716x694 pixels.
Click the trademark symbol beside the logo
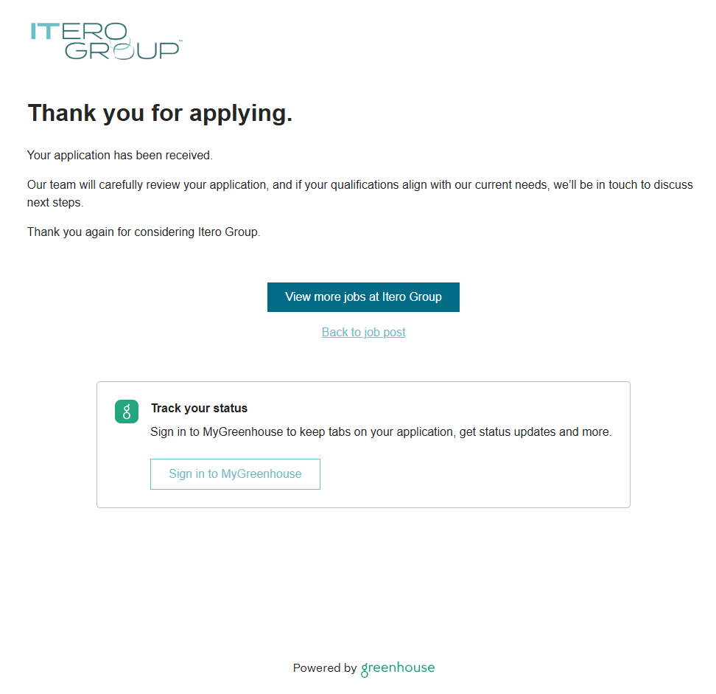(180, 42)
